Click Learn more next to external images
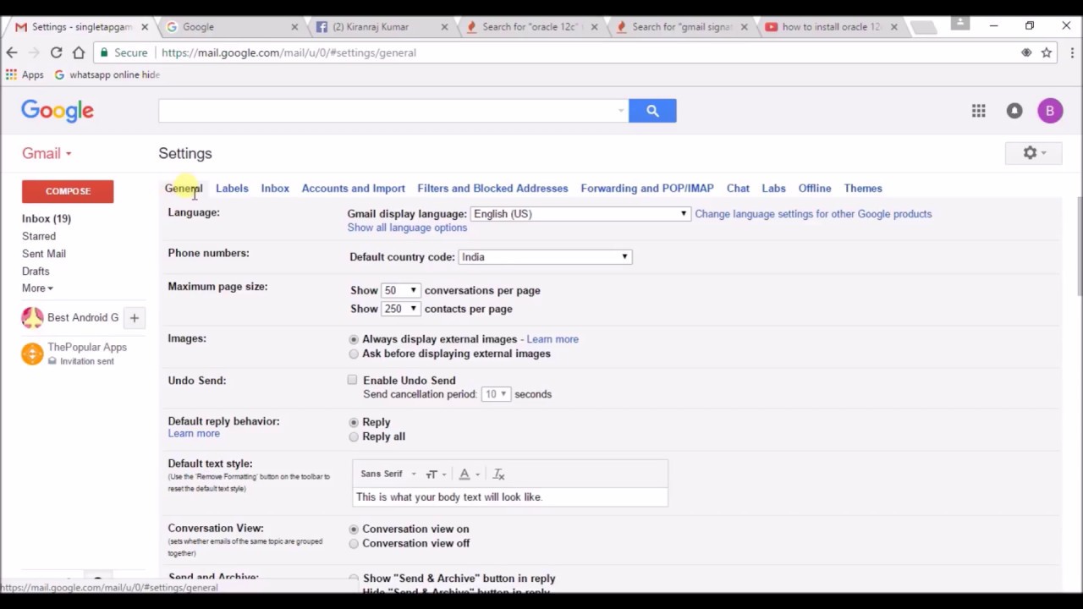Viewport: 1083px width, 609px height. pos(552,339)
